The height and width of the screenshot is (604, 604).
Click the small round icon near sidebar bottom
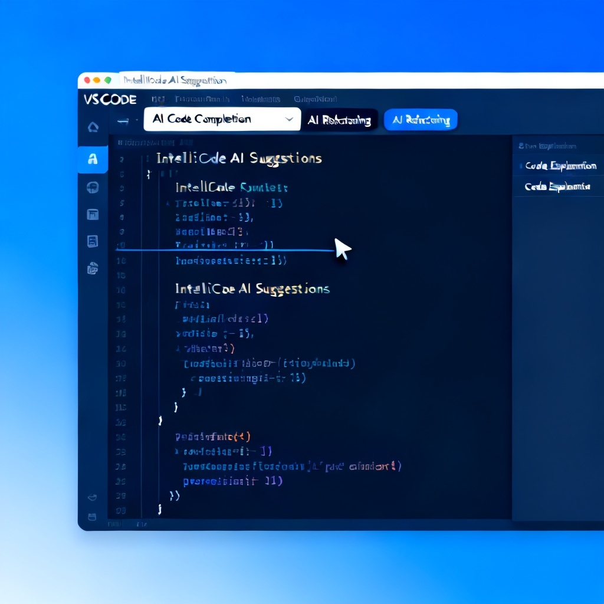pos(92,497)
